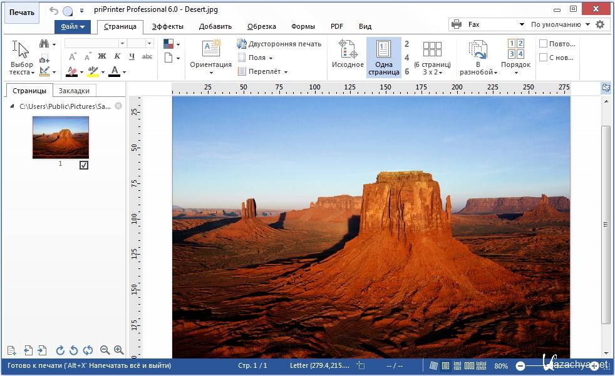Click the zoom in magnifier icon
Screen dimensions: 615x376
coord(118,350)
